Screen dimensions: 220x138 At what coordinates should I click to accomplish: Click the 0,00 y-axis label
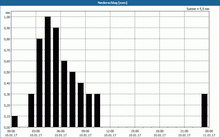click(x=7, y=128)
